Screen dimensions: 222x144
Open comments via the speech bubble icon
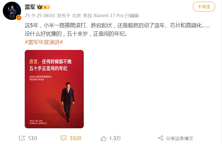pyautogui.click(x=63, y=138)
